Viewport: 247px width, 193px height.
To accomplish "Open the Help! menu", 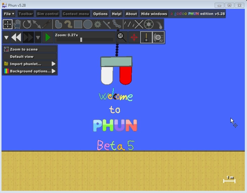I will click(x=117, y=14).
